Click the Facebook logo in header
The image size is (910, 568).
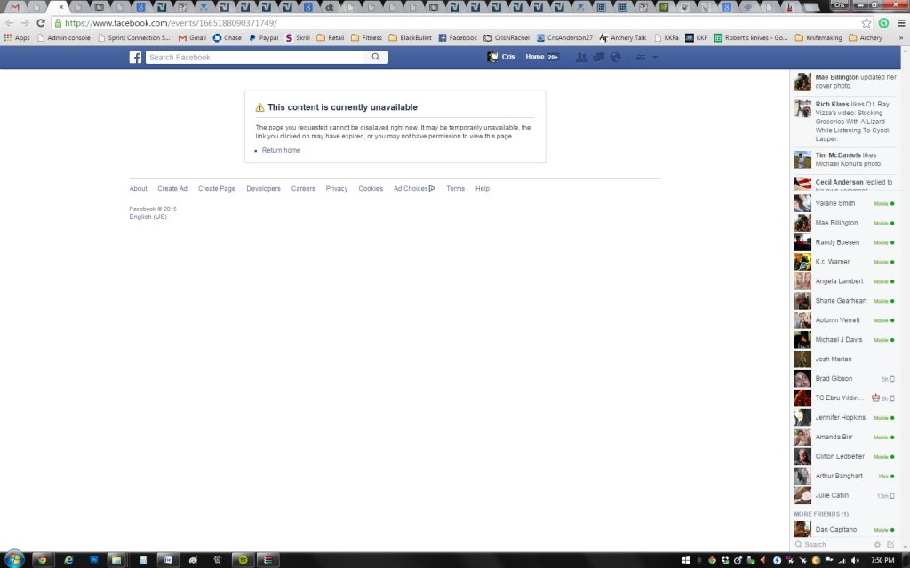135,58
